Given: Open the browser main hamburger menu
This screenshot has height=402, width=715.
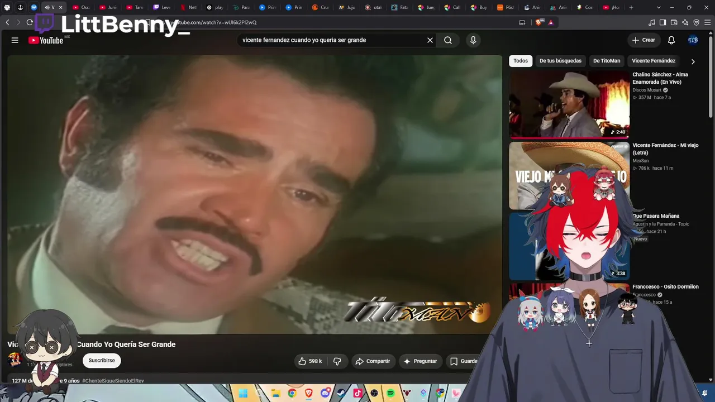Looking at the screenshot, I should point(708,22).
